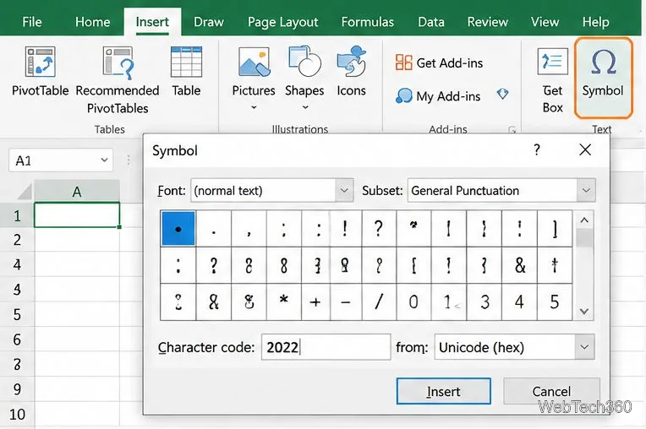646x429 pixels.
Task: Click the Name Box showing A1
Action: pos(61,160)
